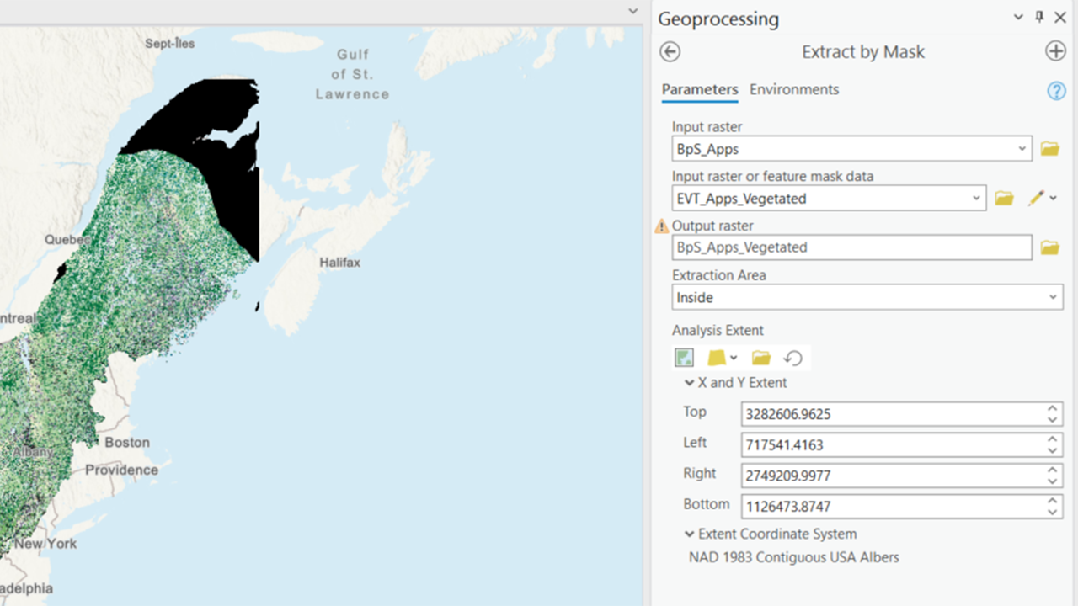Image resolution: width=1078 pixels, height=606 pixels.
Task: Toggle the pin to auto-hide the Geoprocessing pane
Action: coord(1039,17)
